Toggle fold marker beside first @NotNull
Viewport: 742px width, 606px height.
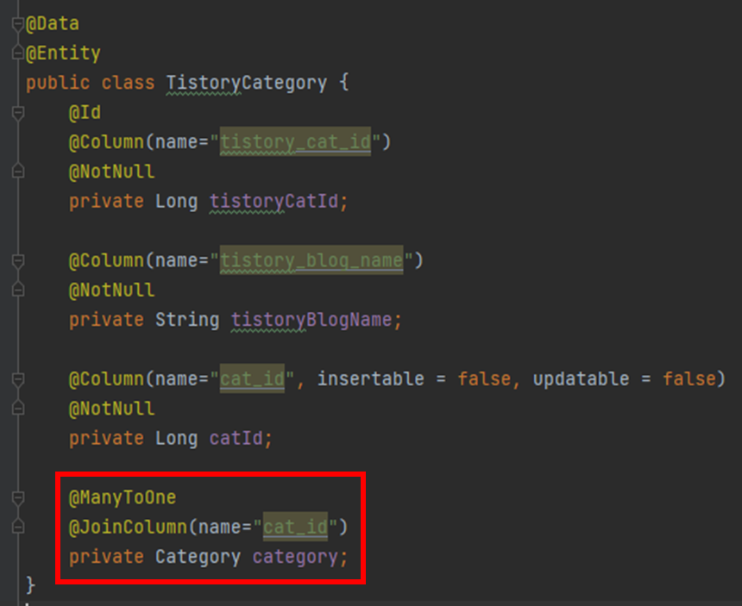point(18,172)
